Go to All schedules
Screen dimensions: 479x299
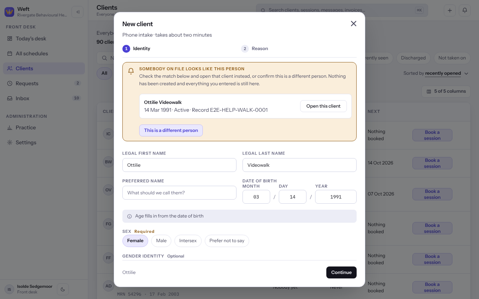tap(44, 53)
